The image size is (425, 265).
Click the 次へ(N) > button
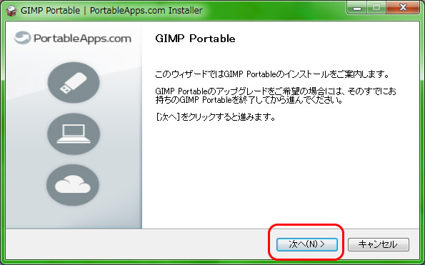coord(307,244)
